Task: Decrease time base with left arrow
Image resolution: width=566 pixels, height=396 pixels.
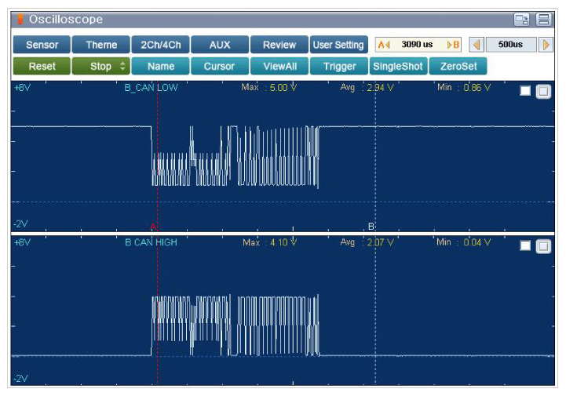Action: coord(476,45)
